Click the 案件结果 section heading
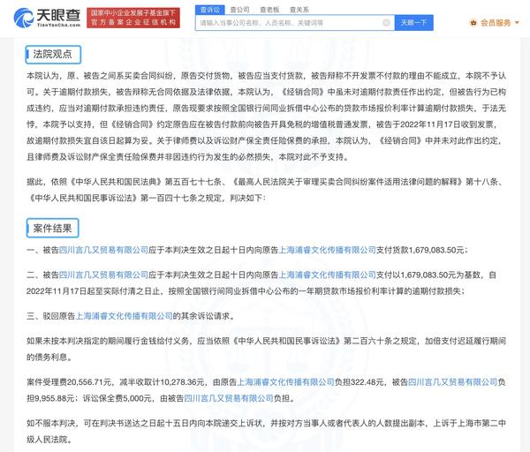 (52, 229)
